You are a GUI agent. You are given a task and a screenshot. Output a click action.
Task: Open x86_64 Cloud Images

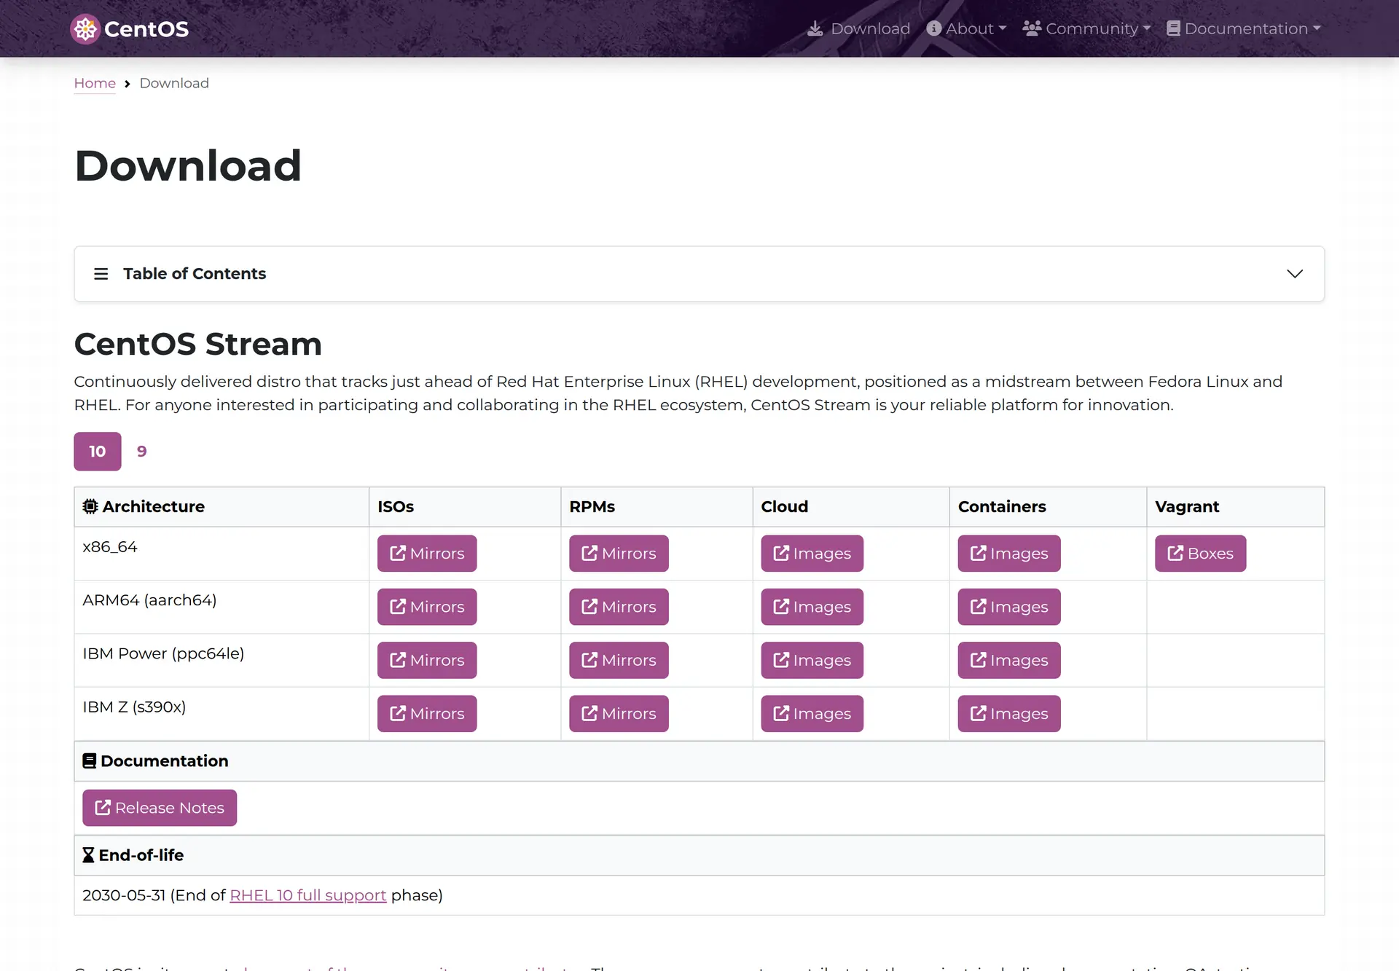click(812, 554)
